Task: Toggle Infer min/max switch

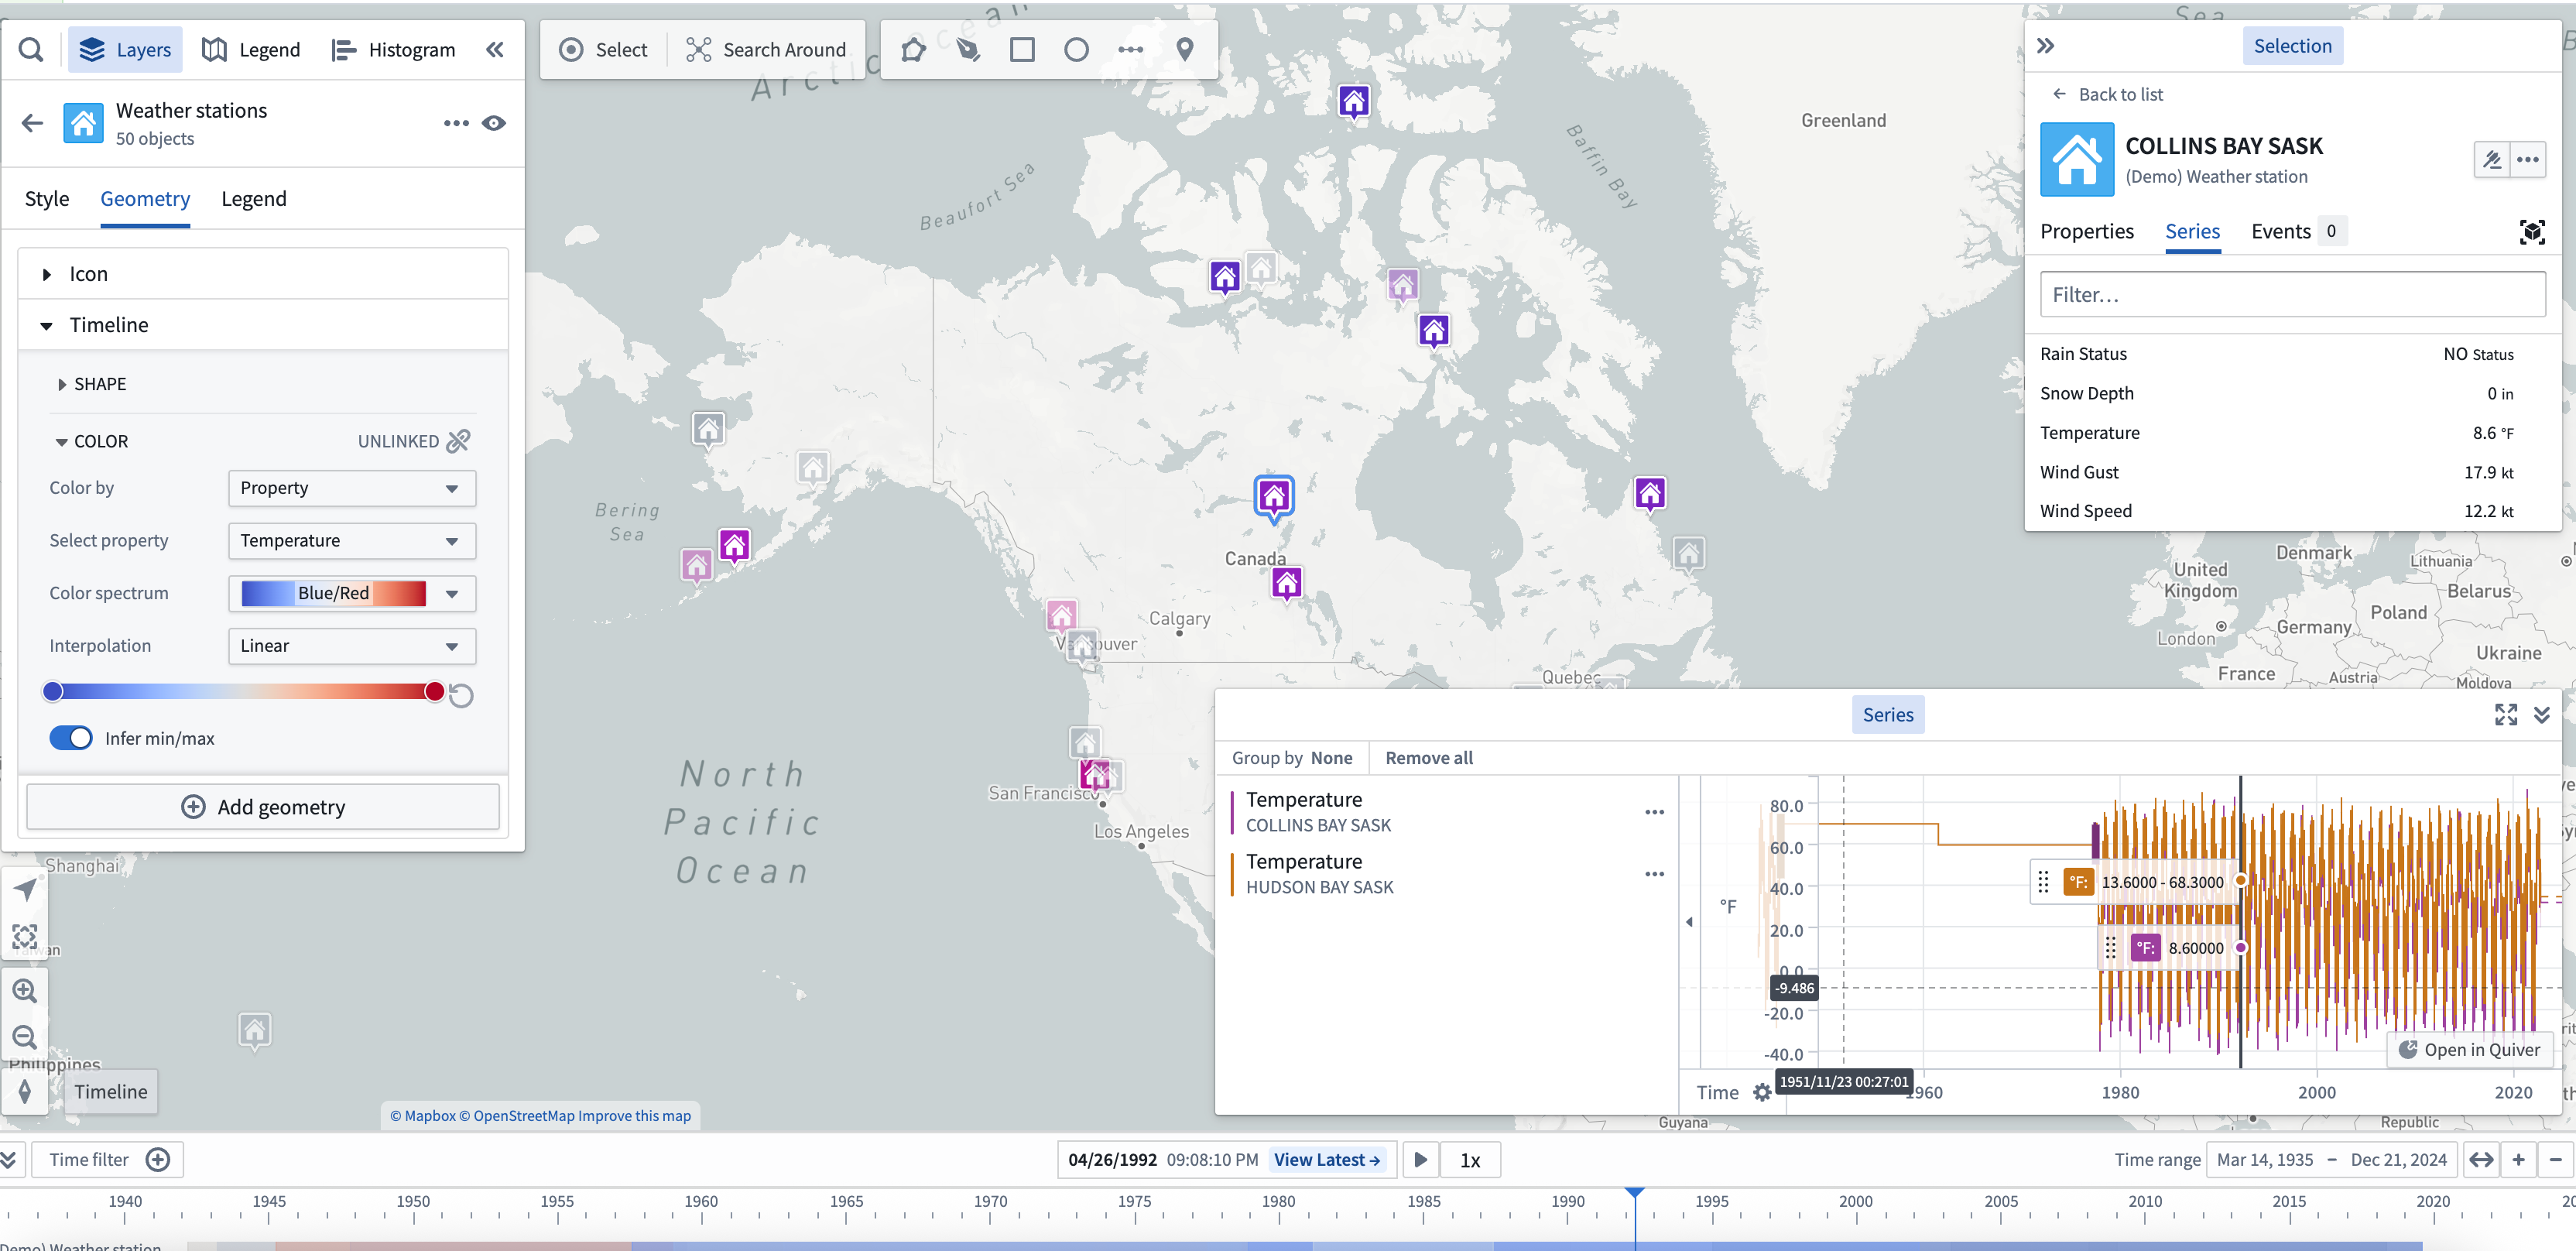Action: [71, 737]
